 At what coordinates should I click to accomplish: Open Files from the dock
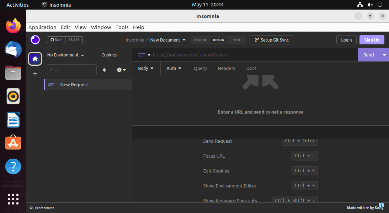(x=13, y=73)
